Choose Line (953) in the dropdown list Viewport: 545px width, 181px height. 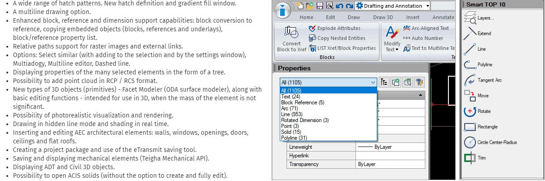[x=328, y=114]
